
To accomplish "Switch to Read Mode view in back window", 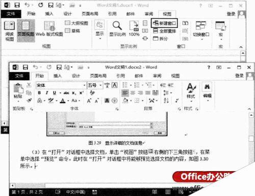I will pyautogui.click(x=10, y=31).
